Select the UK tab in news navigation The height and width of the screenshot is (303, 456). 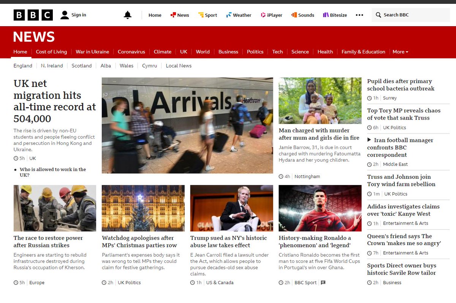point(184,52)
